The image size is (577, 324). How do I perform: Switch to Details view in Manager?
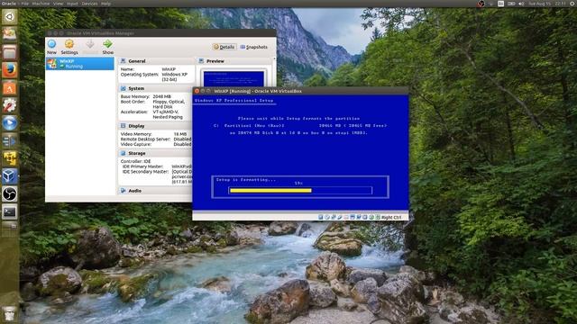click(224, 47)
